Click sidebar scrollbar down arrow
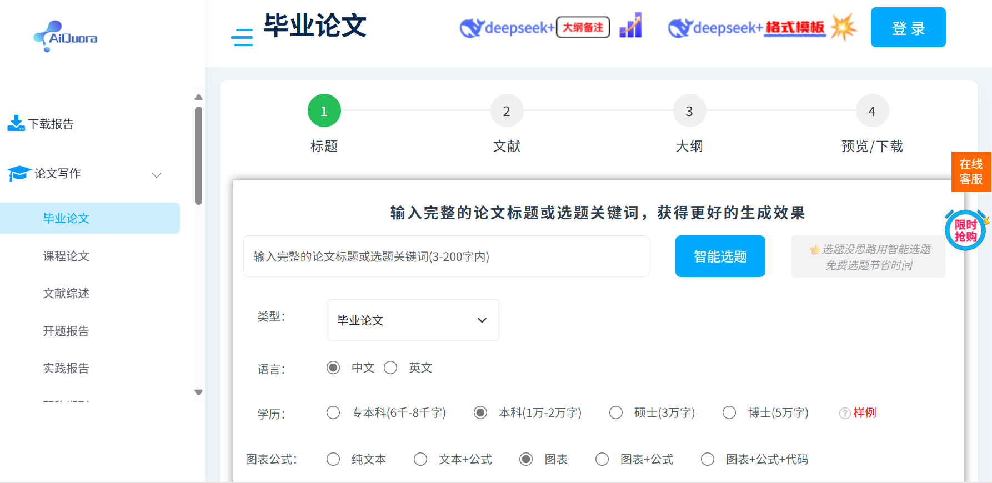The width and height of the screenshot is (992, 483). point(198,393)
